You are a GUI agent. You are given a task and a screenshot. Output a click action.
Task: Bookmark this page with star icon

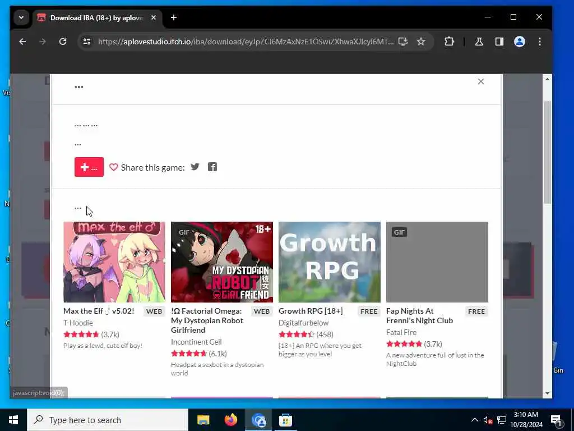pyautogui.click(x=421, y=42)
